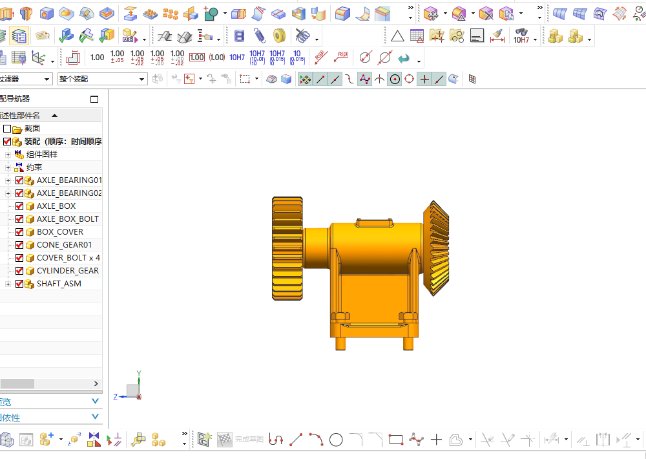Viewport: 646px width, 459px height.
Task: Click the Hole feature icon
Action: [47, 14]
